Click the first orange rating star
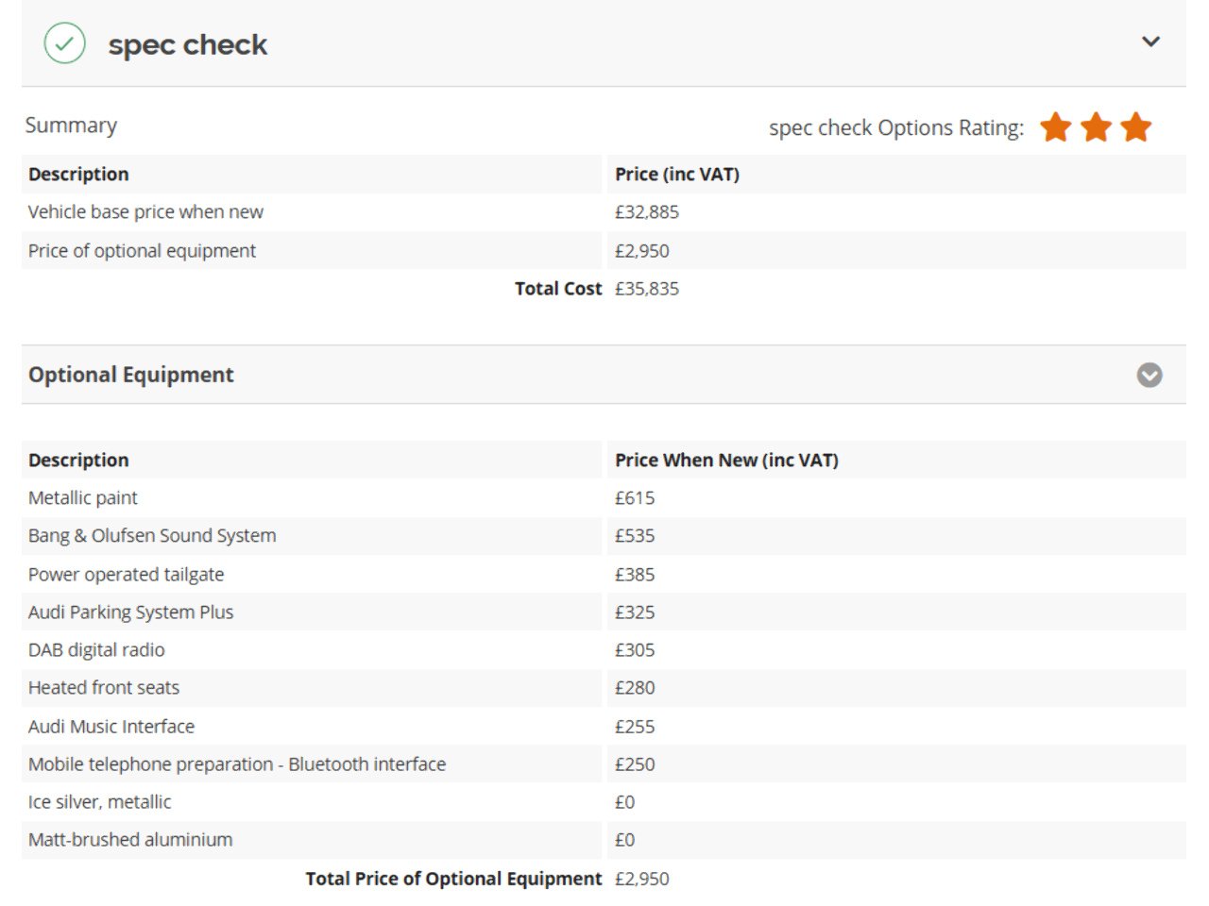 click(x=1055, y=126)
